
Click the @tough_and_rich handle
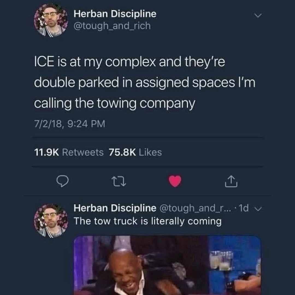[x=112, y=26]
